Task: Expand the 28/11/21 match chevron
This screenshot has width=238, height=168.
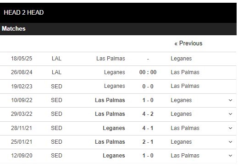Action: 230,128
